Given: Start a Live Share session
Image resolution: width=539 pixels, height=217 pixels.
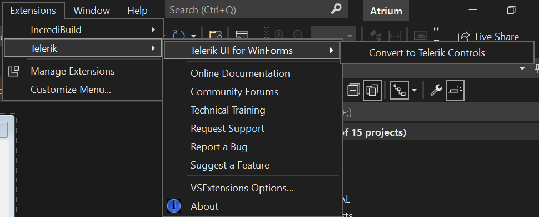Looking at the screenshot, I should pyautogui.click(x=488, y=37).
